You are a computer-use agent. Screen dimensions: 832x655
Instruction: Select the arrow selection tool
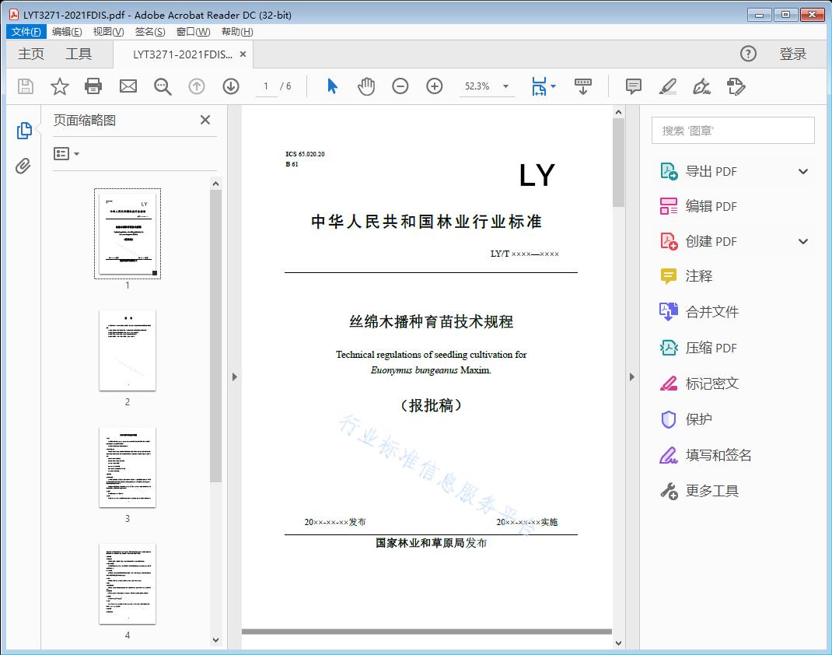click(330, 86)
